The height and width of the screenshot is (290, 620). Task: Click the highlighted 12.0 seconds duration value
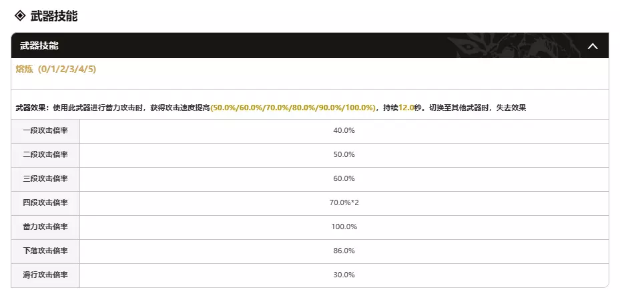point(407,108)
